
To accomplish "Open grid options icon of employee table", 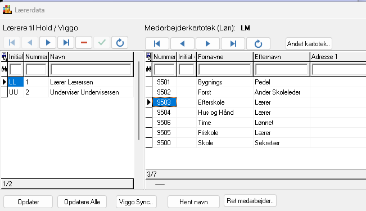I will [148, 56].
